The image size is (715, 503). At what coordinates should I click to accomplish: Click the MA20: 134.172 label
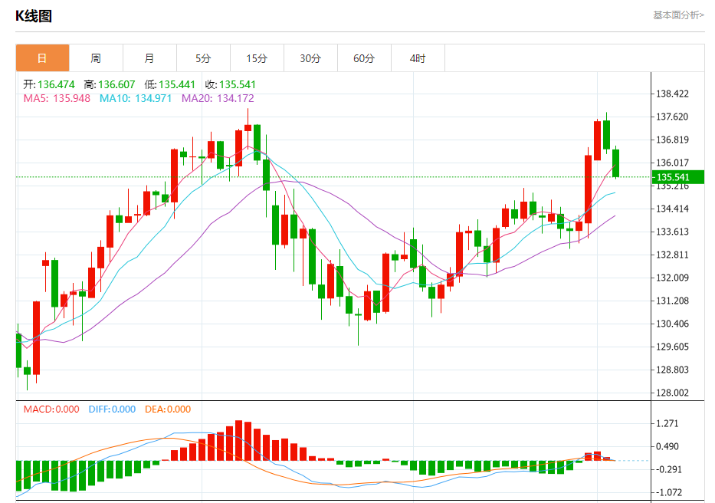click(x=218, y=98)
